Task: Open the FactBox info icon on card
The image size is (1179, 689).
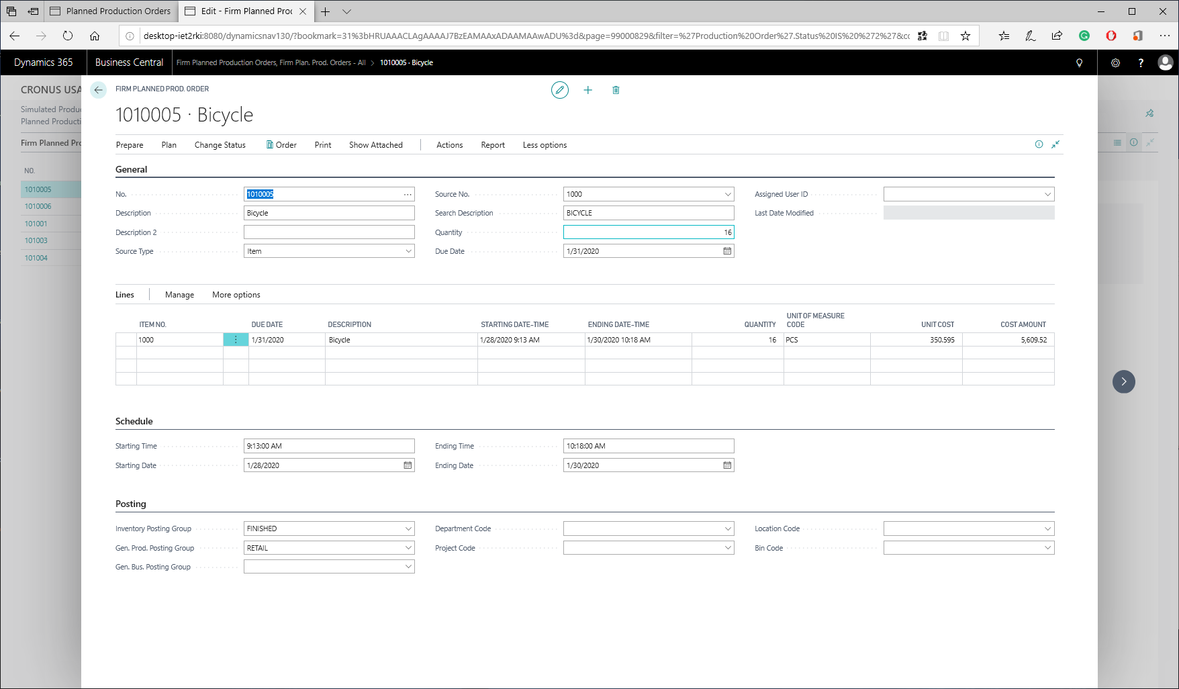Action: 1039,144
